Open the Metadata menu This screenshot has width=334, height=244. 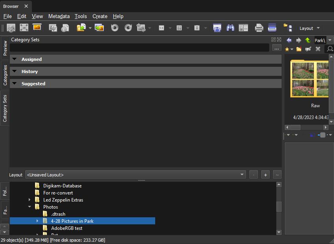click(x=59, y=16)
